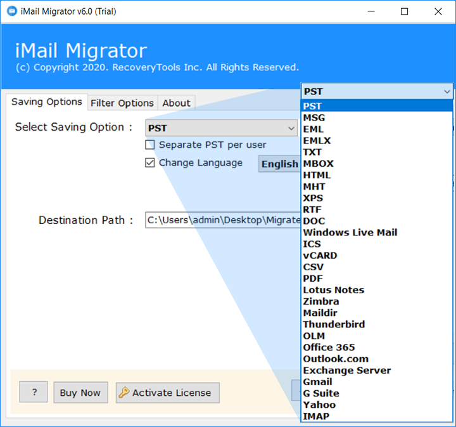This screenshot has height=427, width=456.
Task: Choose DOC in the format list
Action: (377, 221)
